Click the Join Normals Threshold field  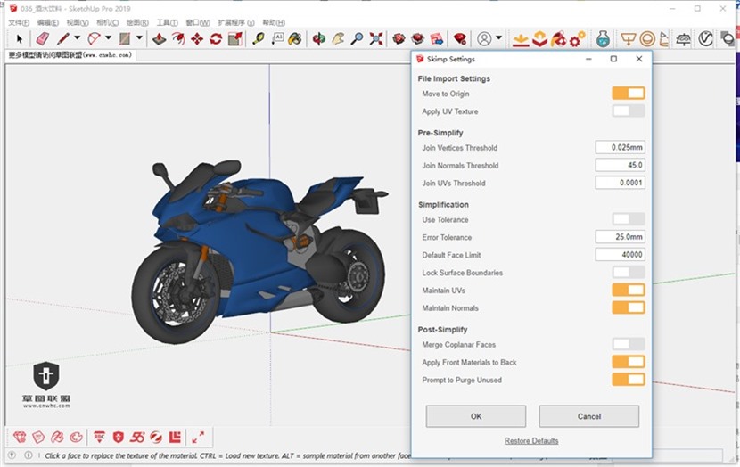click(x=621, y=165)
